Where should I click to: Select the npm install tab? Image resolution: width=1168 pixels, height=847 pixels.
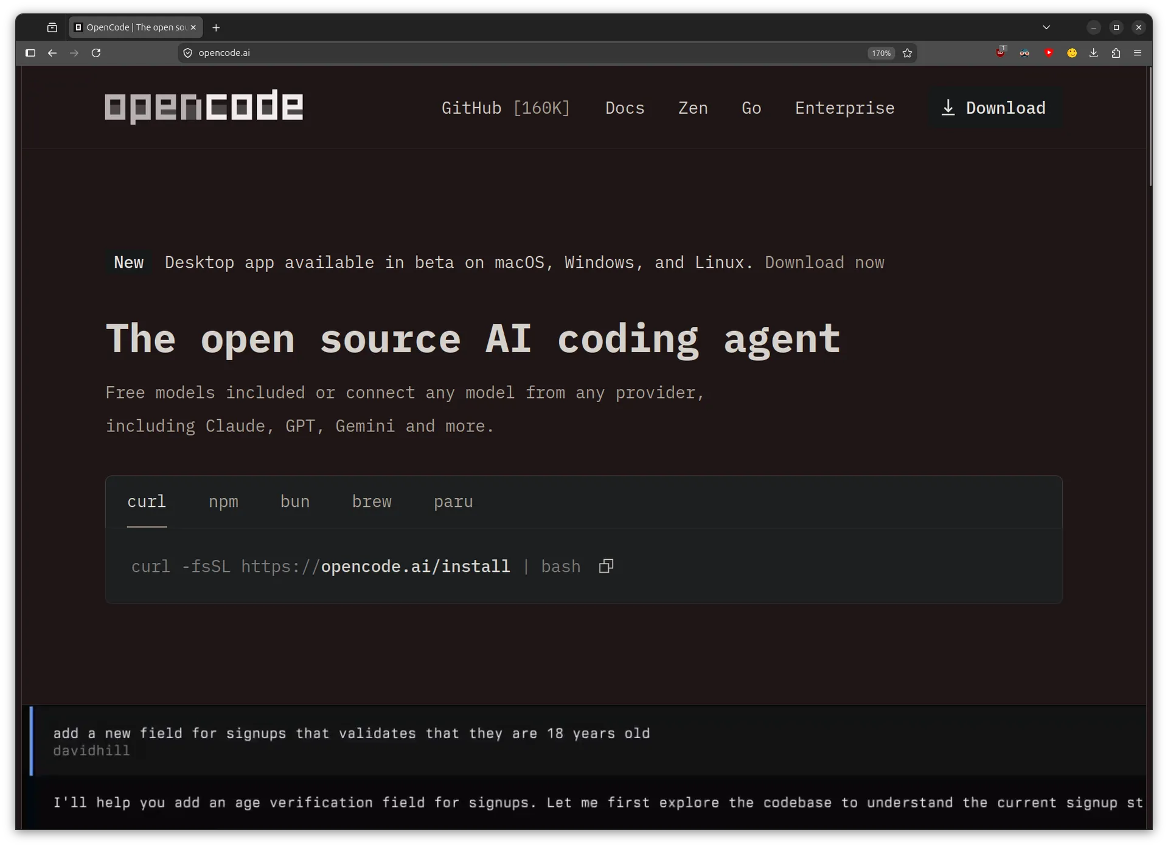click(223, 501)
